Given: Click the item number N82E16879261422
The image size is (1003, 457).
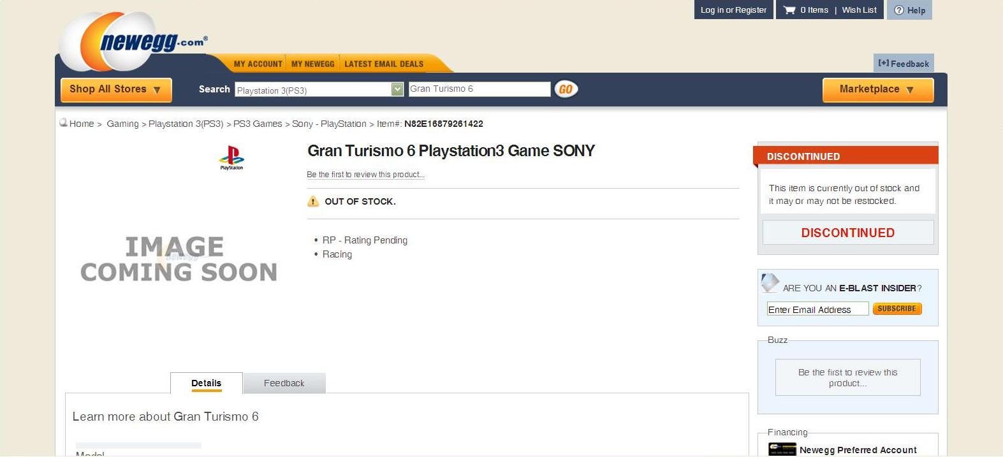Looking at the screenshot, I should 444,124.
